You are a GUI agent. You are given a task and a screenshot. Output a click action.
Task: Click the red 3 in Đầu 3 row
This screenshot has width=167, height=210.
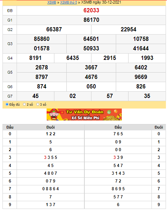[45, 157]
